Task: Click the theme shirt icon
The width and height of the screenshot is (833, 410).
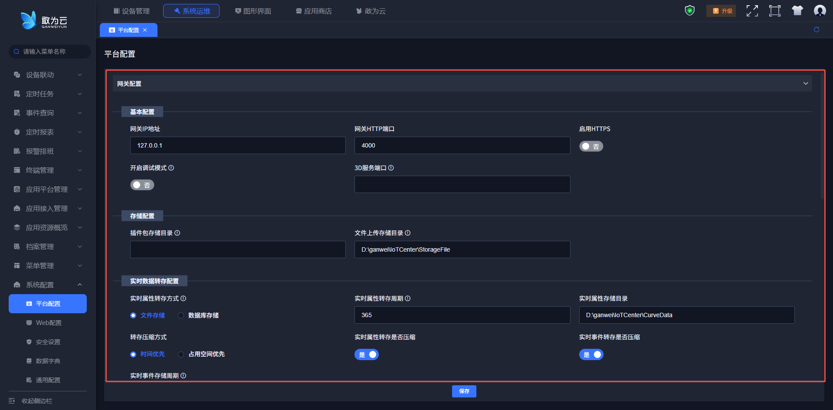Action: point(797,11)
